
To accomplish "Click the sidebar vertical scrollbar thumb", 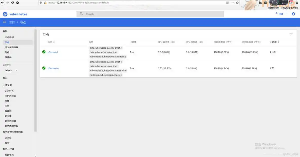I will coord(35,80).
